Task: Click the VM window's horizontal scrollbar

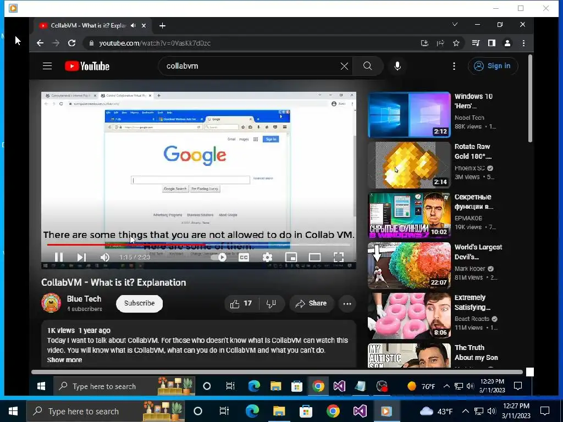Action: pyautogui.click(x=277, y=372)
